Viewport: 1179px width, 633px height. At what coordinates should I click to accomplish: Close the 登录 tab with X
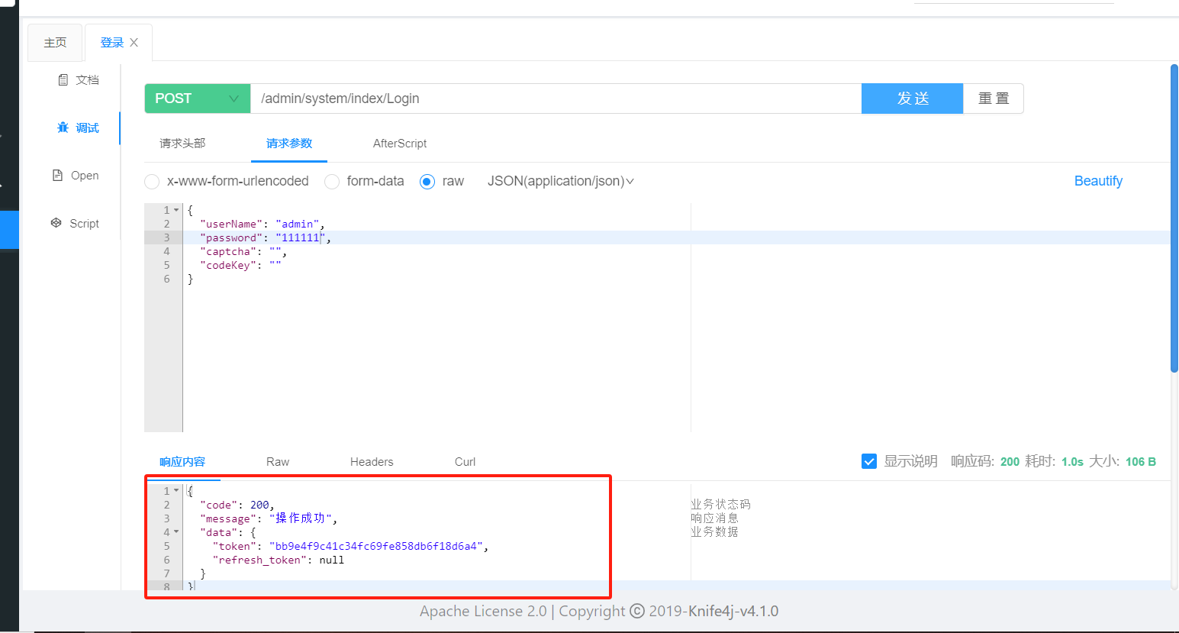pos(134,43)
